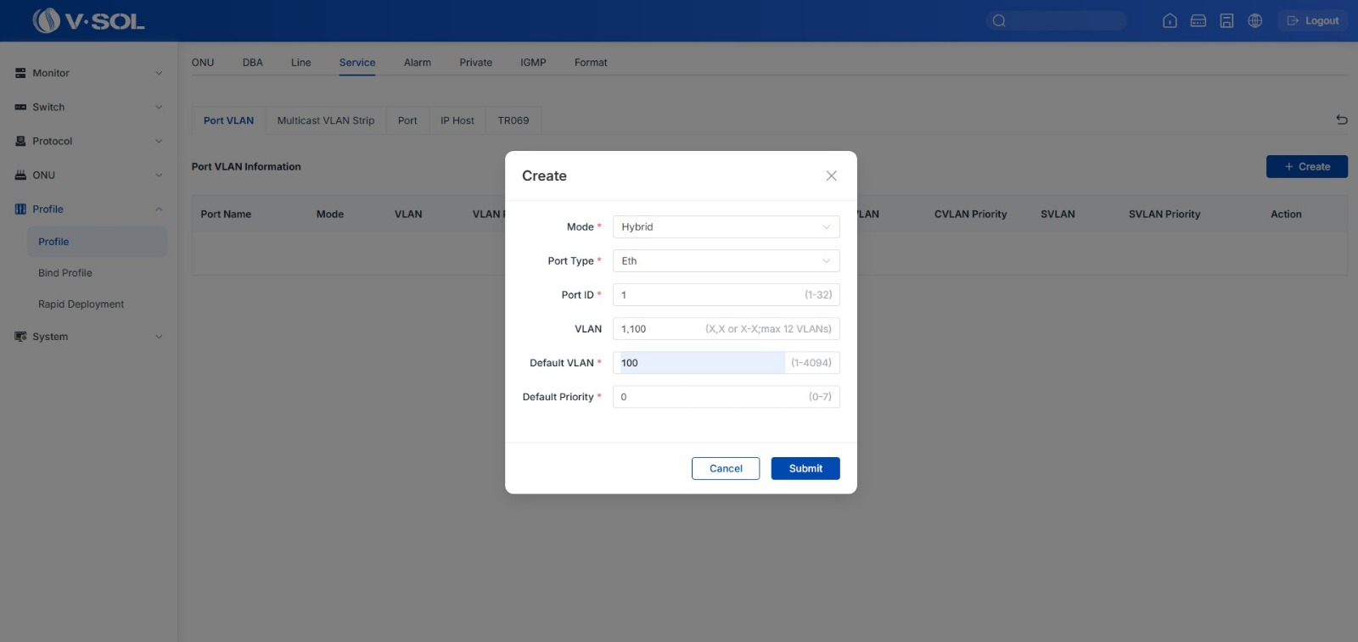Click the search magnifier icon
This screenshot has width=1358, height=642.
(x=999, y=20)
